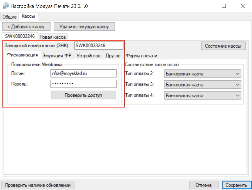Switch to the Общие tab

point(9,17)
